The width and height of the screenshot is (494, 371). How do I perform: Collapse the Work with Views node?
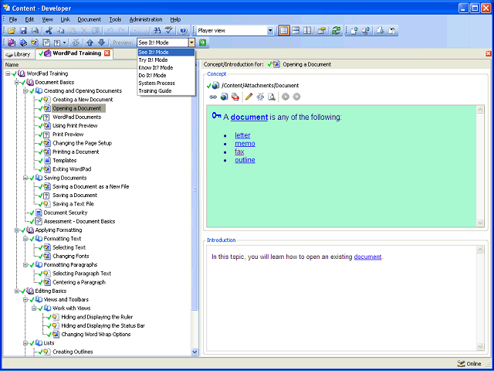[x=34, y=308]
